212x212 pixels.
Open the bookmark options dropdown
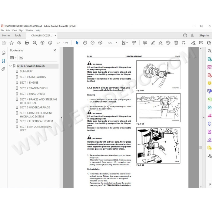[13, 58]
